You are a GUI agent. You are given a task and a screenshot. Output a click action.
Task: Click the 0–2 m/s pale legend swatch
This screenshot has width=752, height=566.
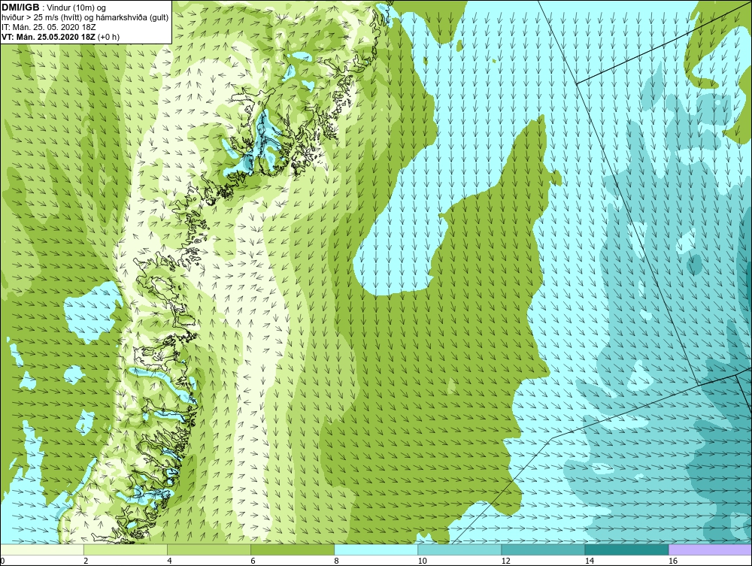tap(42, 549)
